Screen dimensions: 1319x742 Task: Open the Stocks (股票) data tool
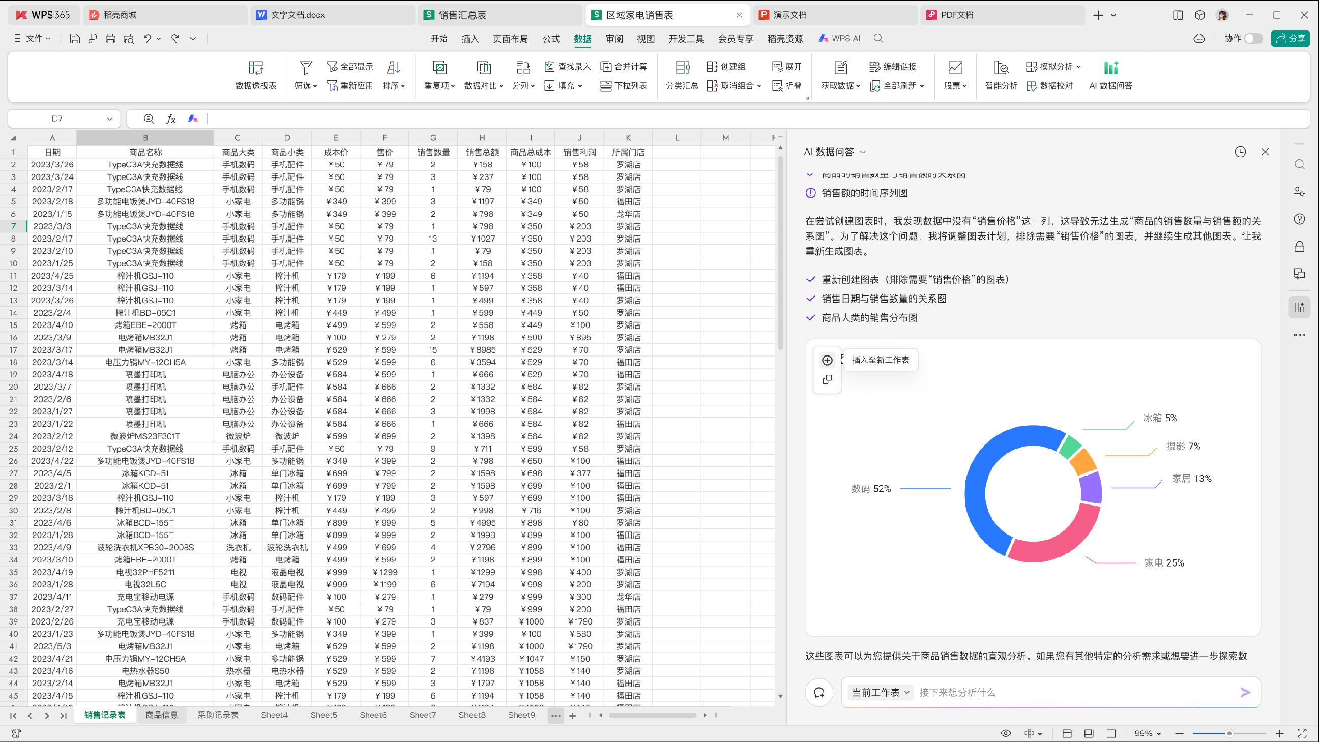pyautogui.click(x=955, y=75)
